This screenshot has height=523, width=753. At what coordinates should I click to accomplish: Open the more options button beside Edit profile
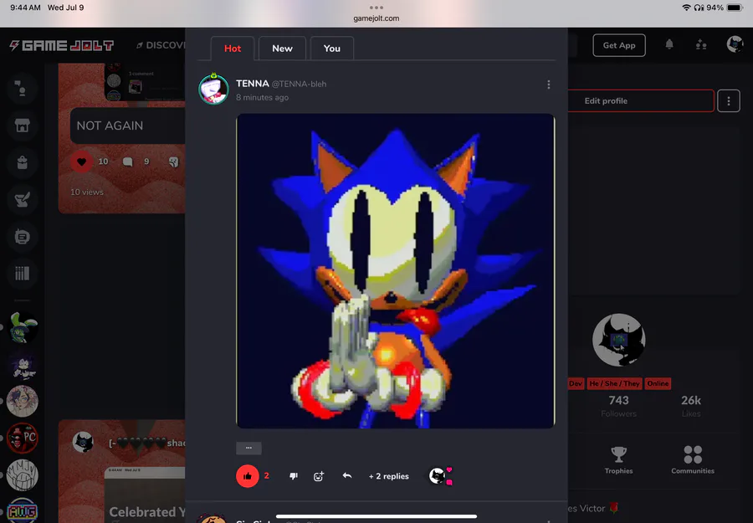[729, 101]
